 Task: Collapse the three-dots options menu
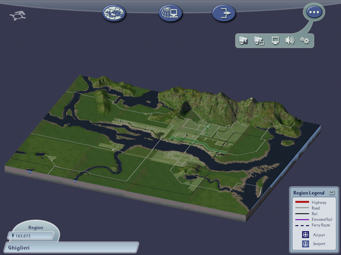(314, 12)
